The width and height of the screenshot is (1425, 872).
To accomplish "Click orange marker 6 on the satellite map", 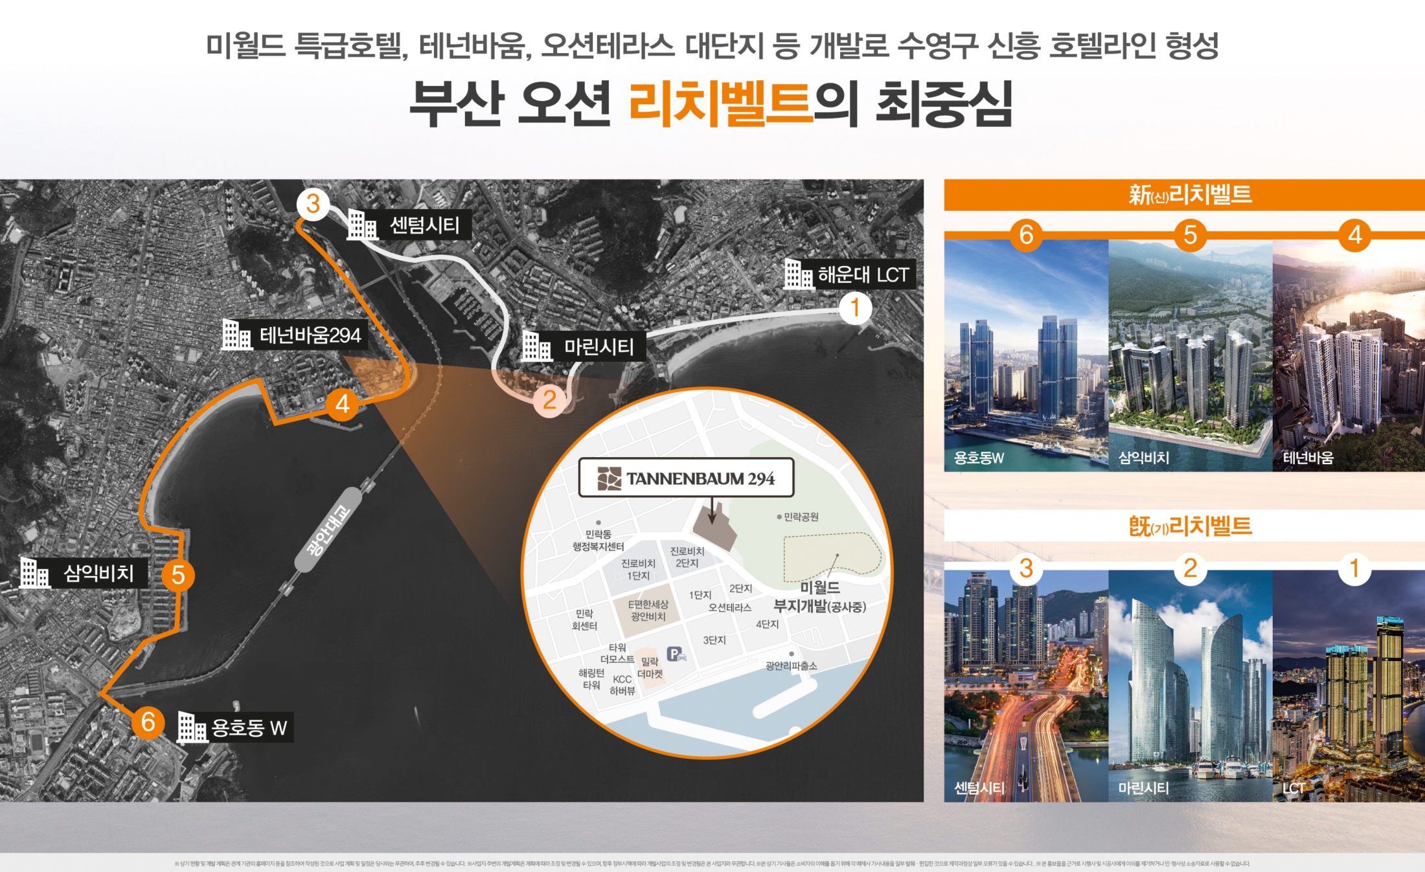I will click(148, 722).
